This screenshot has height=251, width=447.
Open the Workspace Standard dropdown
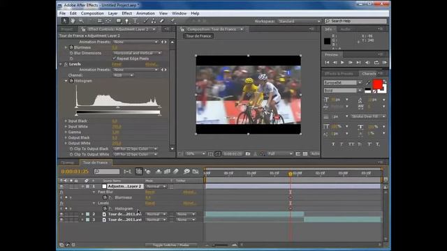[x=300, y=21]
